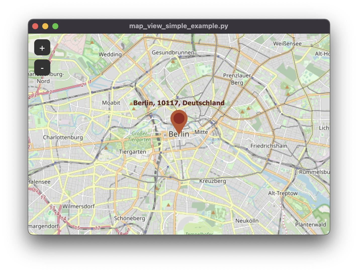Zoom in with the plus button

point(42,47)
